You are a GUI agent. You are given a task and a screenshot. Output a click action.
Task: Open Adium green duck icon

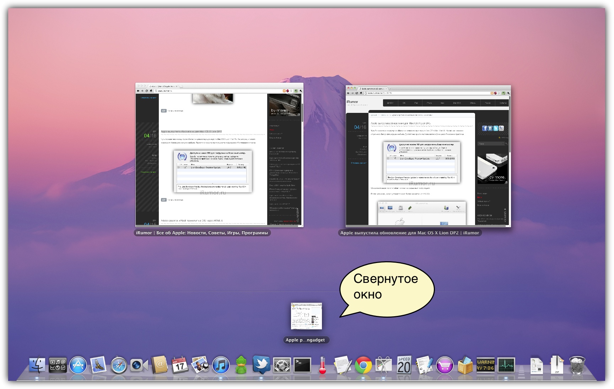tap(241, 365)
